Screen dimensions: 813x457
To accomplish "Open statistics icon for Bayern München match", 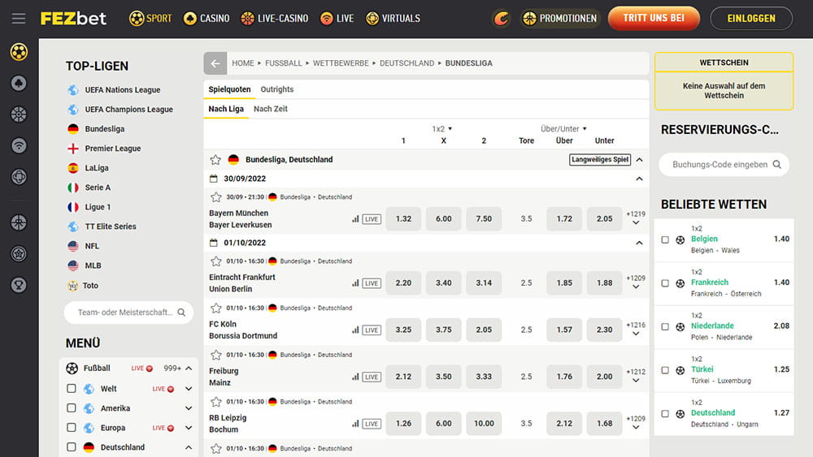I will point(355,219).
